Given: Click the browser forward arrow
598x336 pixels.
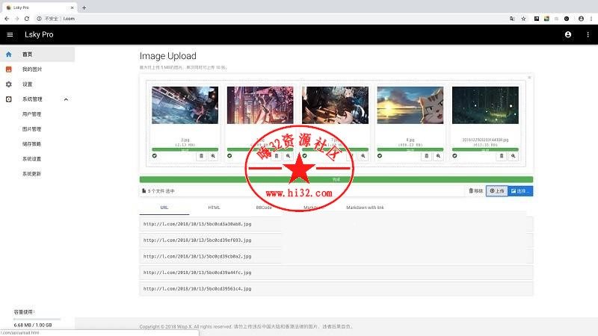Looking at the screenshot, I should pyautogui.click(x=16, y=19).
